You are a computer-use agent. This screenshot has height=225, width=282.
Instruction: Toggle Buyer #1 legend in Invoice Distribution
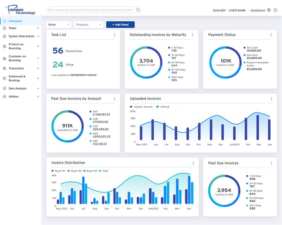pyautogui.click(x=59, y=171)
